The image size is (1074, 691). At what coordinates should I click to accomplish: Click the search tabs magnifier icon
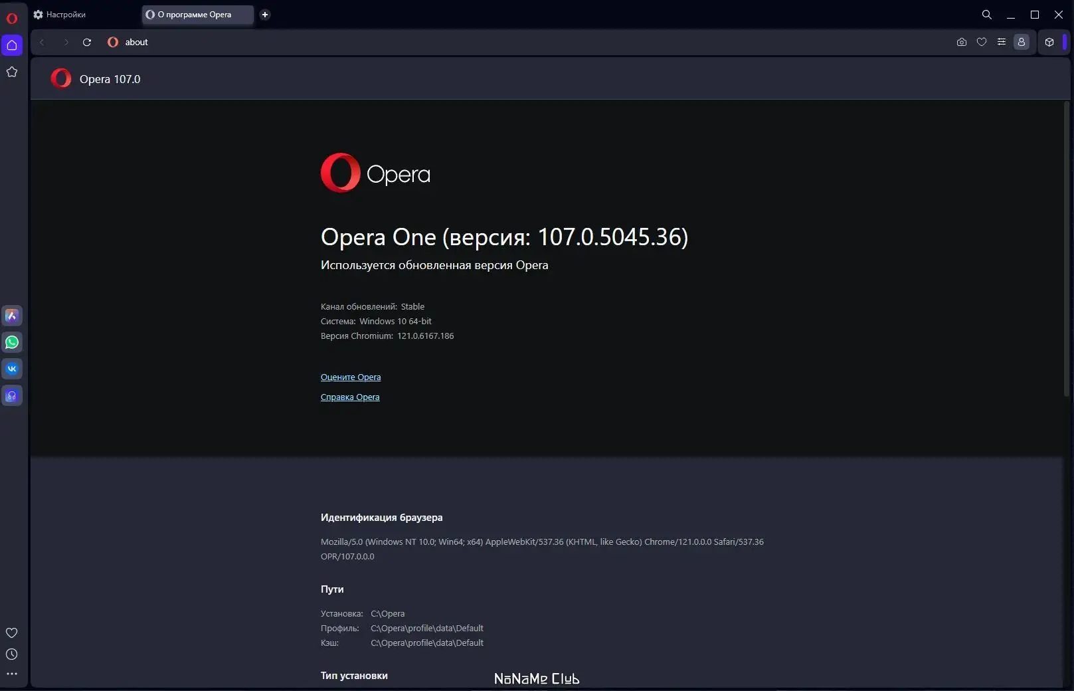tap(987, 15)
